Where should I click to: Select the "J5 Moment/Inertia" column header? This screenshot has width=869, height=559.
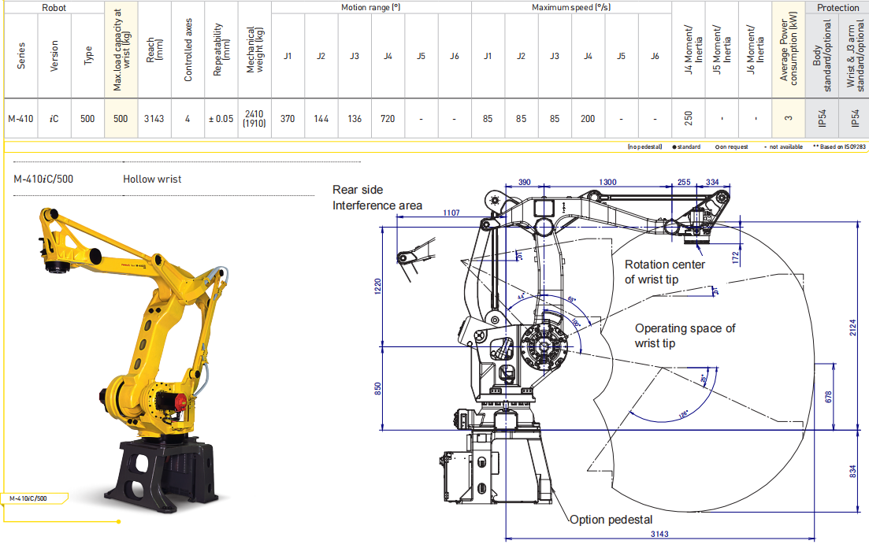[x=722, y=50]
